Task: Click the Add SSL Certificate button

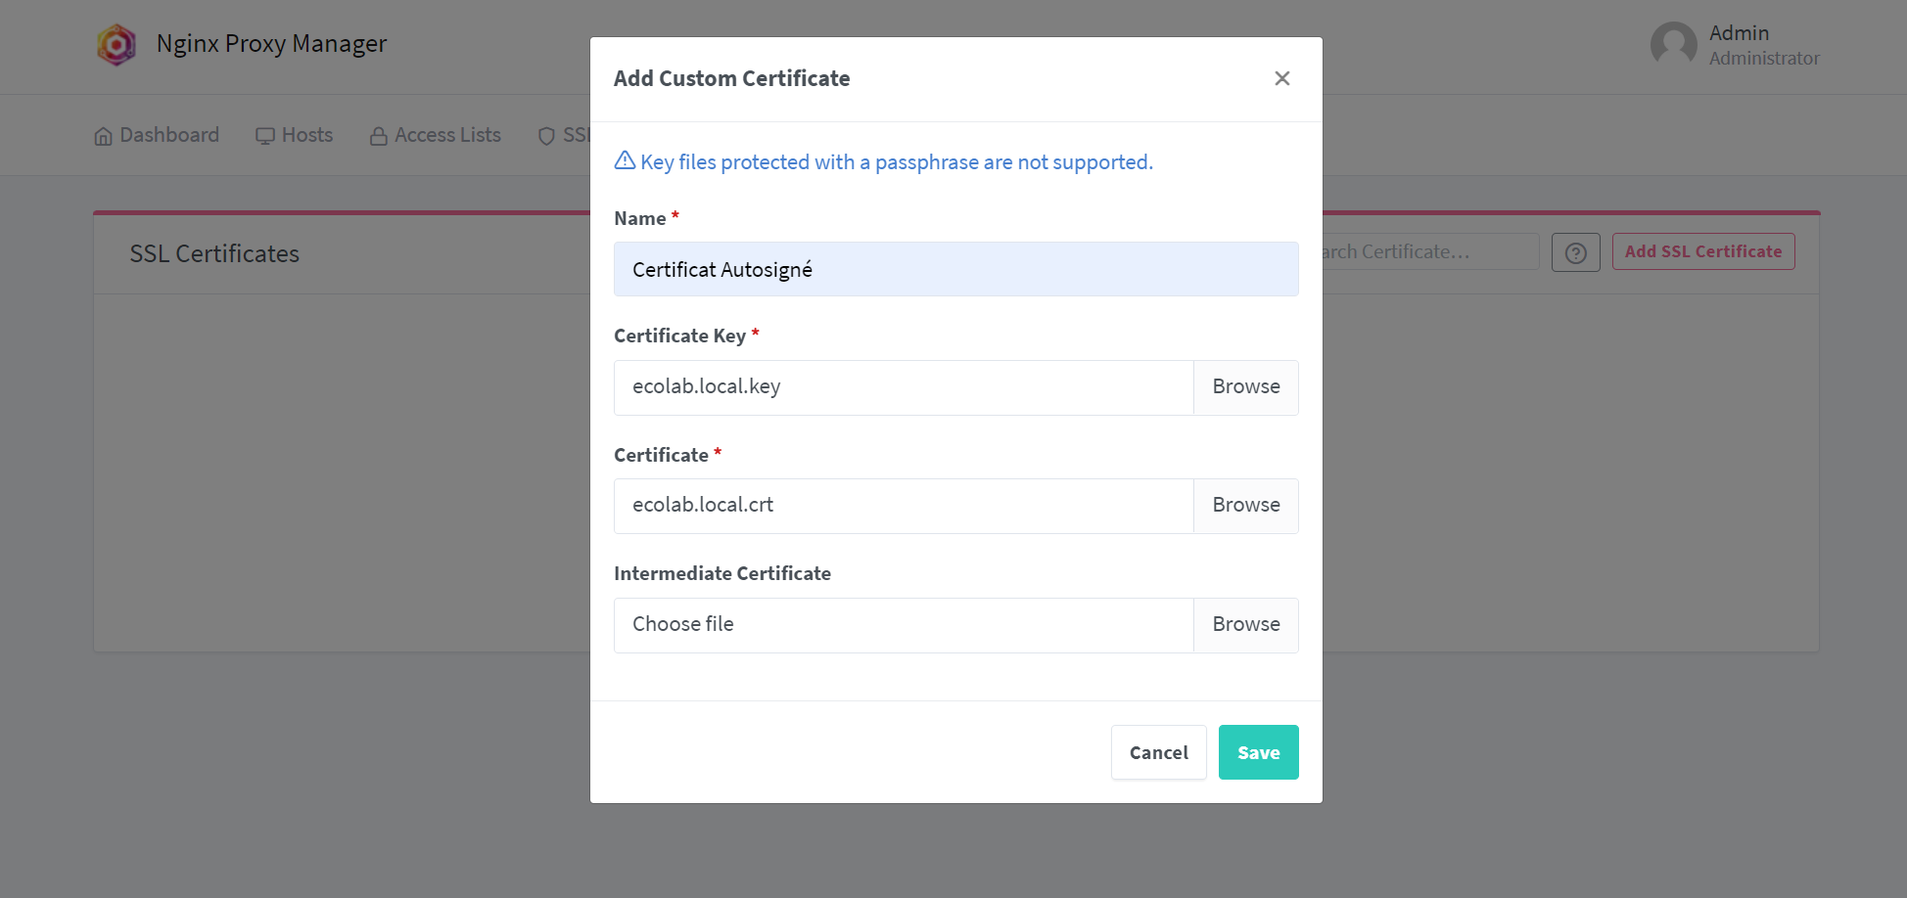Action: pyautogui.click(x=1702, y=251)
